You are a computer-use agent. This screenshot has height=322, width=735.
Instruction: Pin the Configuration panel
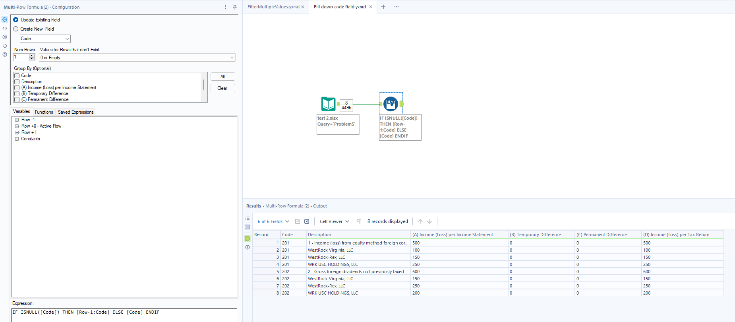point(235,7)
